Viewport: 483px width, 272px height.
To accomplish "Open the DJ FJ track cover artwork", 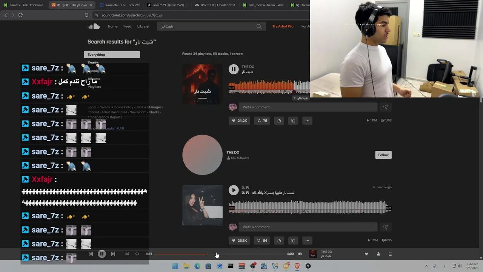I will click(x=202, y=205).
